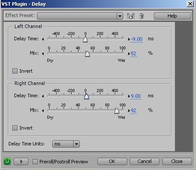Save the current effect preset
Screen dimensions: 196x170
[131, 16]
